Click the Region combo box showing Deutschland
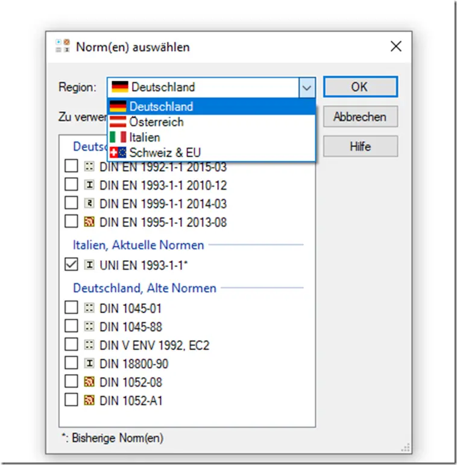 [211, 87]
